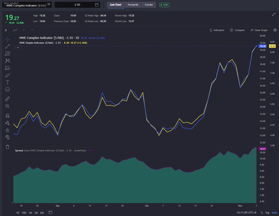
Task: Open the NWE Complex Indicator product selector
Action: tap(27, 4)
